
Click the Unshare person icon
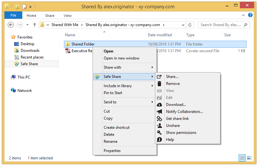coord(160,126)
